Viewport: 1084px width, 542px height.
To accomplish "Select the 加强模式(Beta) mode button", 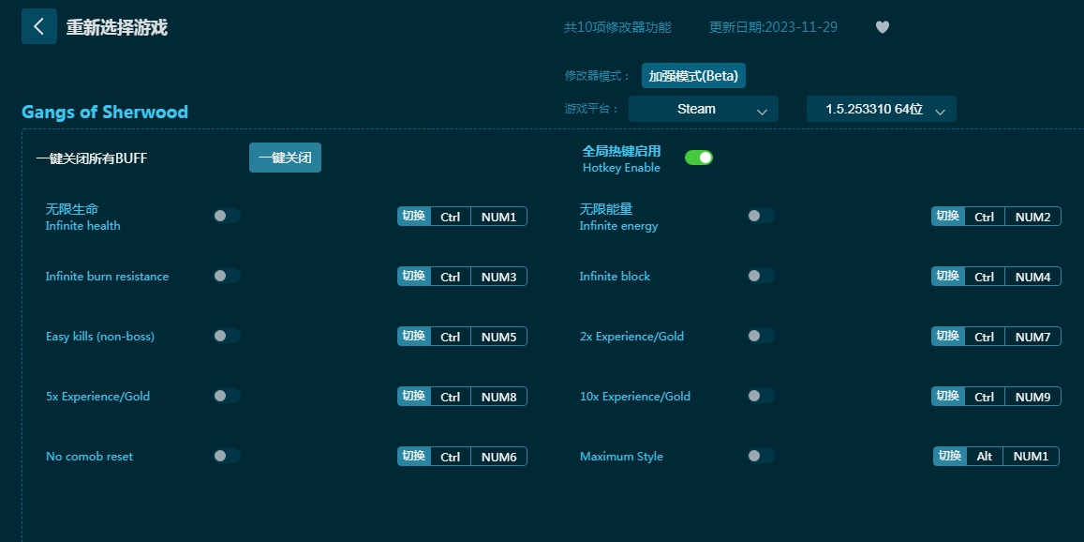I will tap(693, 75).
